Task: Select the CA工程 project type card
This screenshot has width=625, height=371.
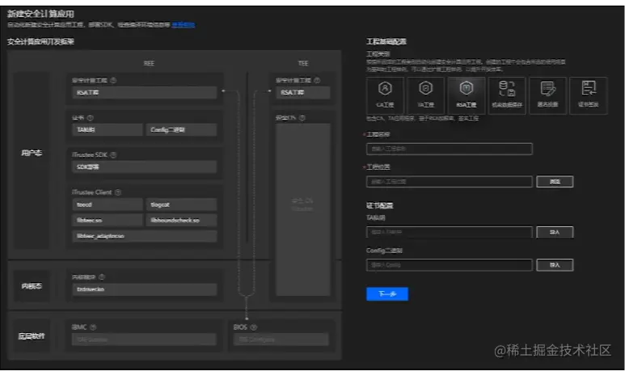Action: point(385,95)
